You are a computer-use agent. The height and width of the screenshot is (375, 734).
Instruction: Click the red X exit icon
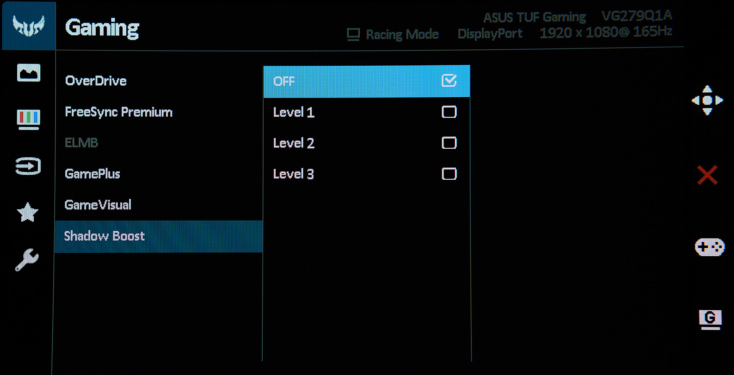707,175
